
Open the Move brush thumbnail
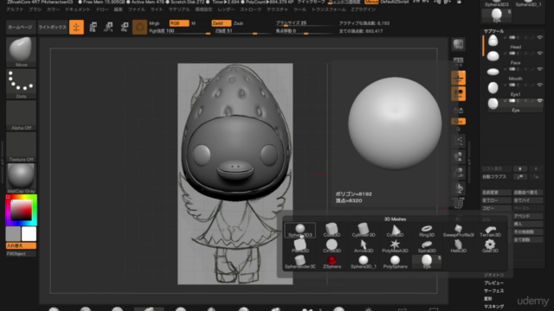(x=21, y=52)
